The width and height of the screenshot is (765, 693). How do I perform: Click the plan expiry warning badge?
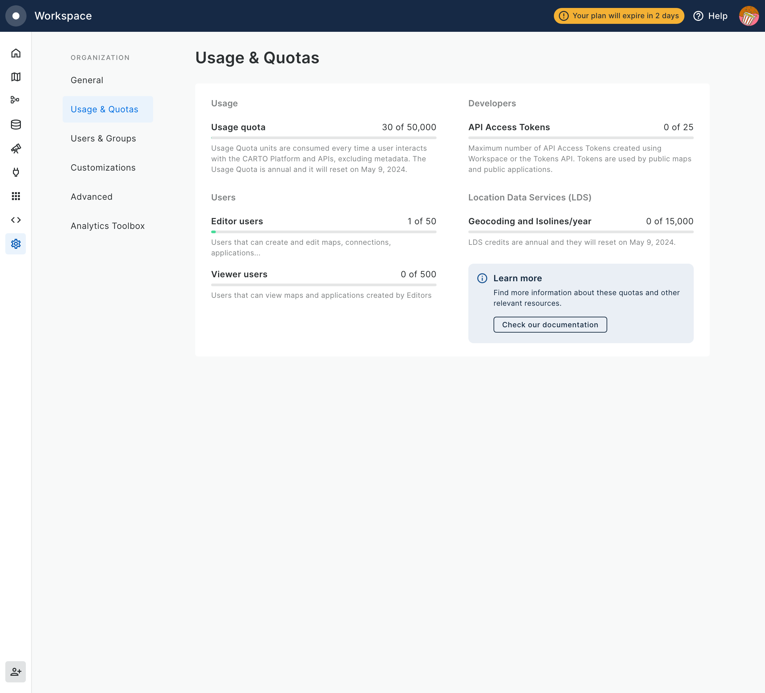tap(618, 16)
